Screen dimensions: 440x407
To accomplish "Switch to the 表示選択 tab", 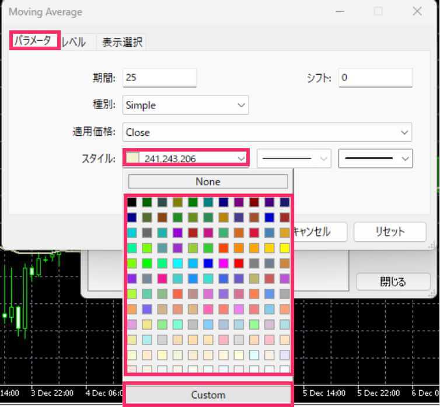I will point(122,42).
